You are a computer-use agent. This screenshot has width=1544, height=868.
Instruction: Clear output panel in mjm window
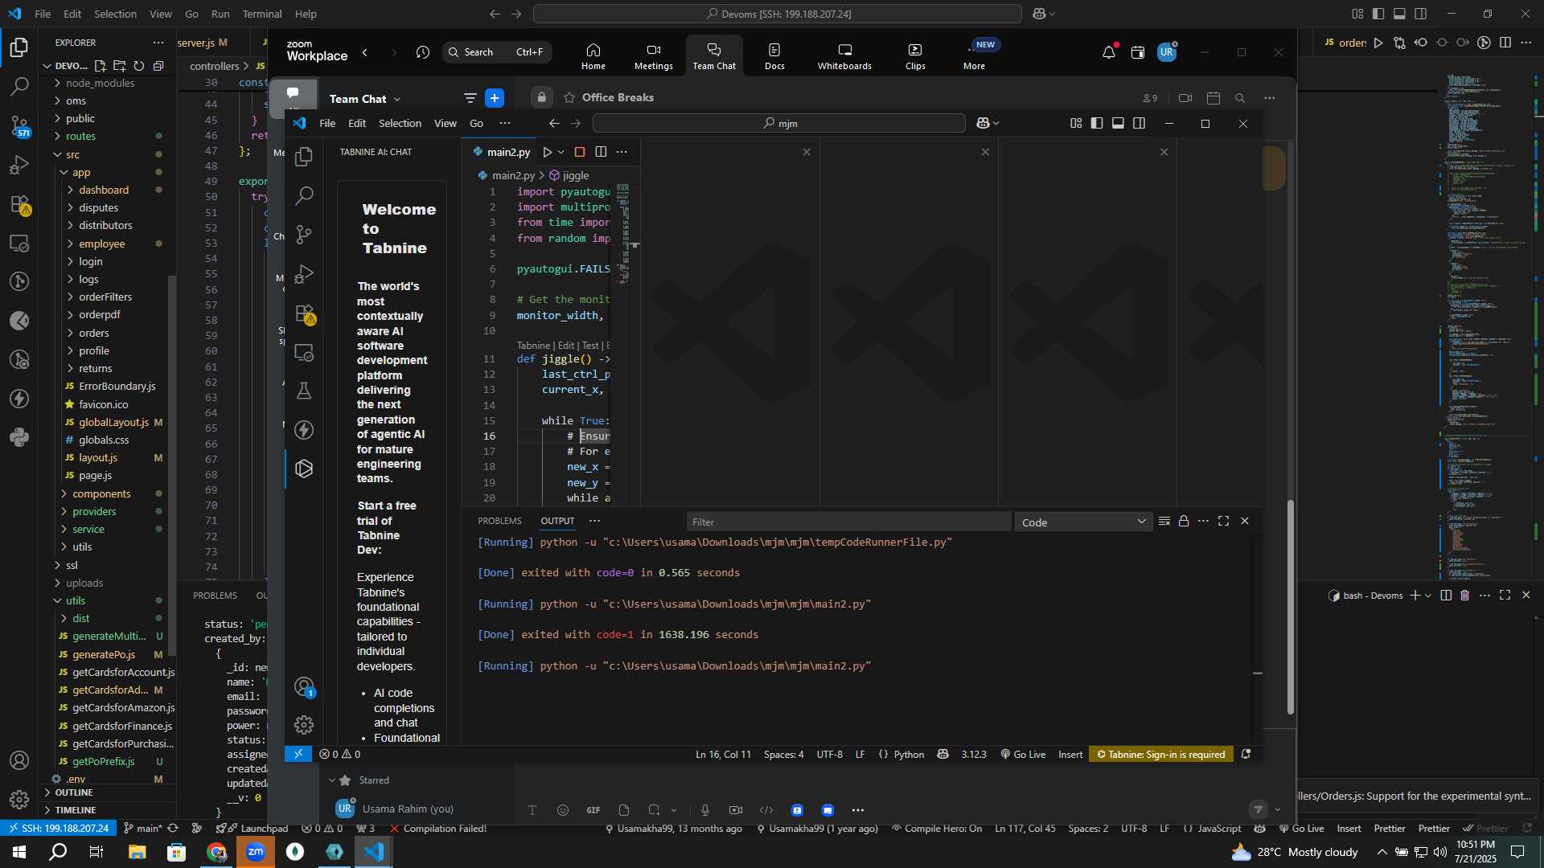point(1164,522)
